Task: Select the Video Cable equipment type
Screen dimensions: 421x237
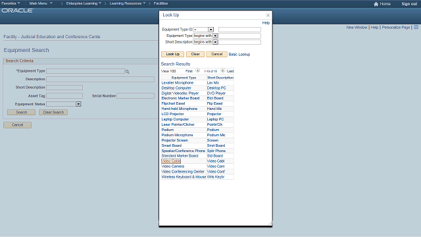Action: [171, 161]
